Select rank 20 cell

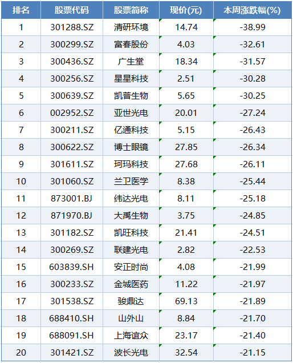(x=21, y=353)
